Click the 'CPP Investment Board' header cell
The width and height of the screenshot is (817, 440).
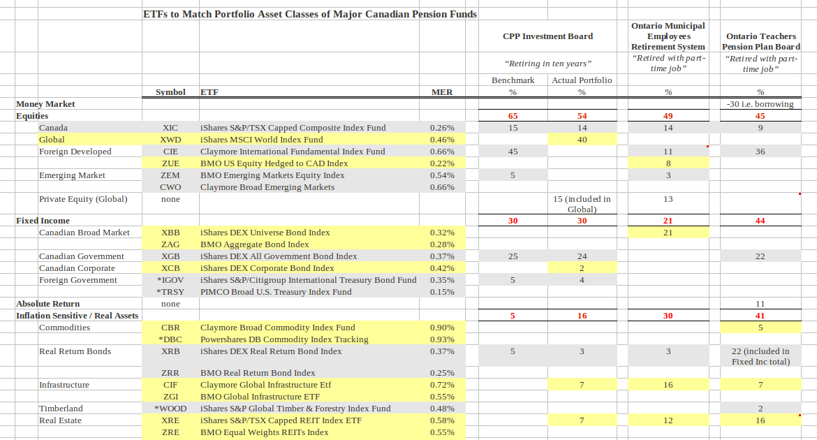pos(547,36)
